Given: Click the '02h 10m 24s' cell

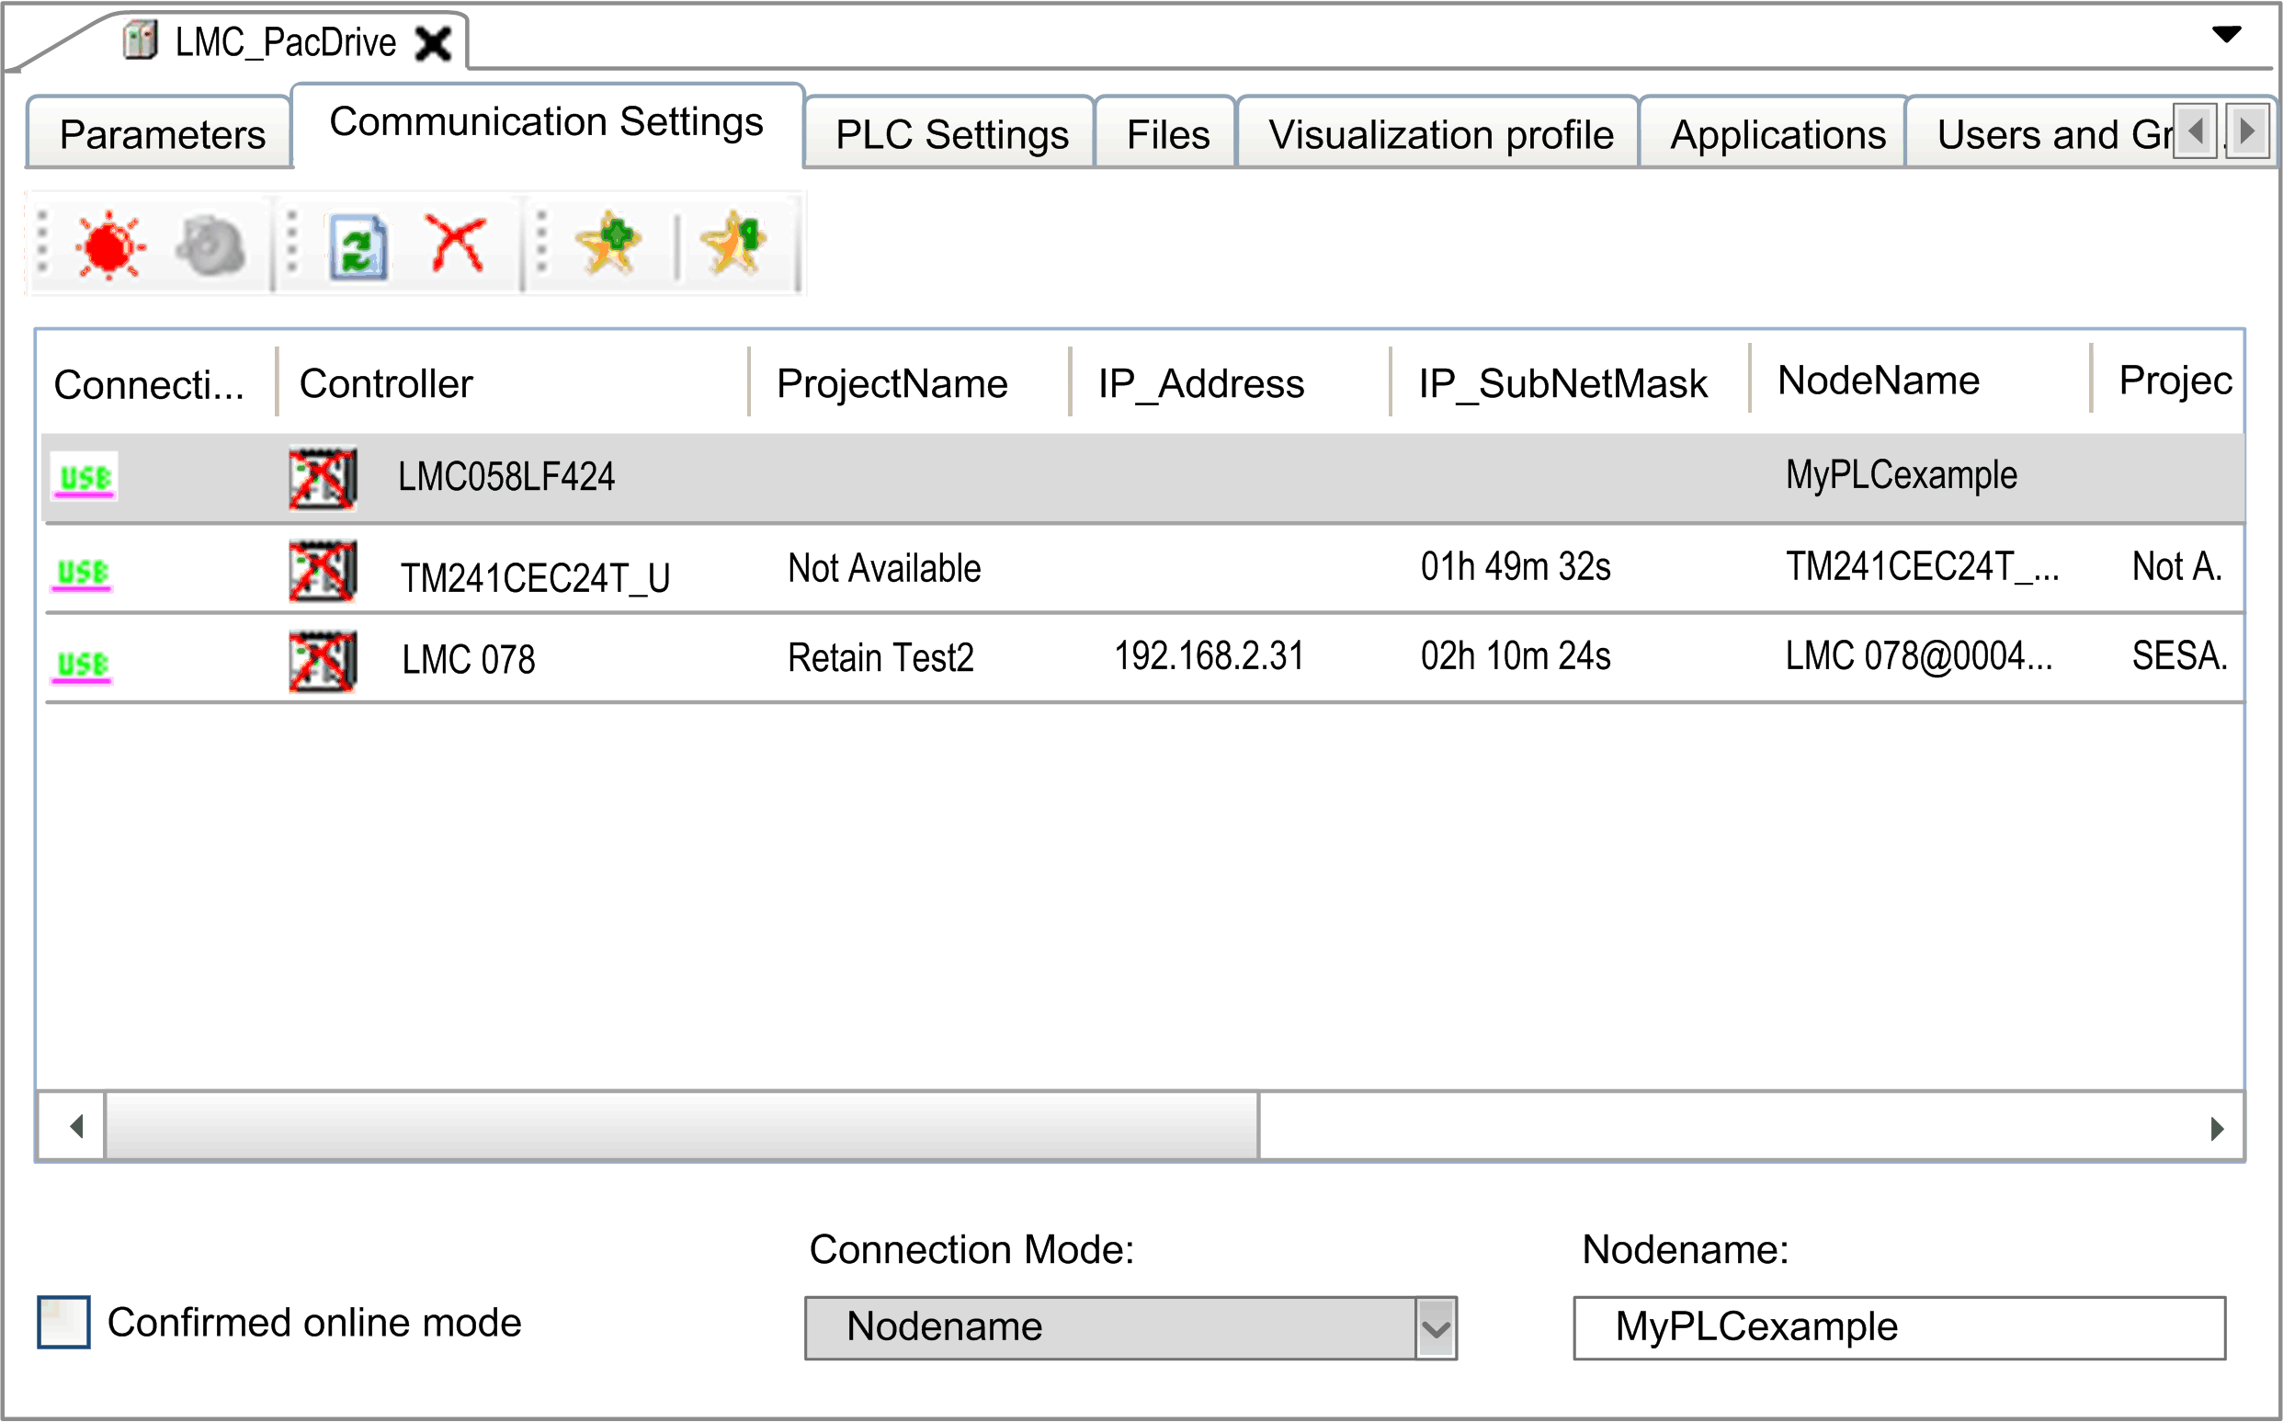Looking at the screenshot, I should 1515,655.
